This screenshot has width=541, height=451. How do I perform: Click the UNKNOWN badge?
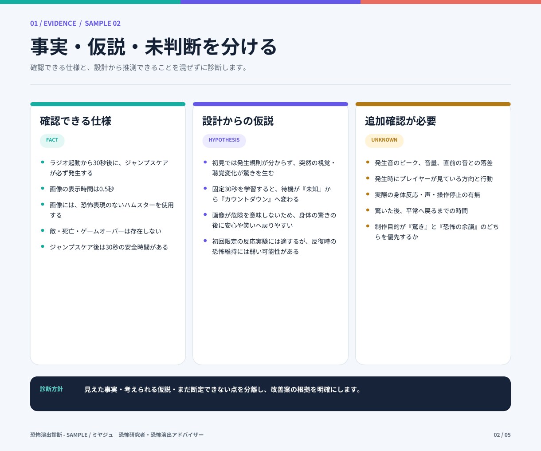click(x=384, y=140)
